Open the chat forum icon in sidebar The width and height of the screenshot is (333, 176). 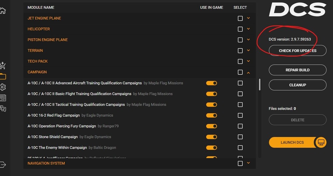(3, 109)
